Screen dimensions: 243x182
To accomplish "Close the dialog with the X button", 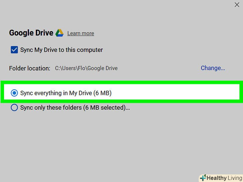I will coord(237,5).
